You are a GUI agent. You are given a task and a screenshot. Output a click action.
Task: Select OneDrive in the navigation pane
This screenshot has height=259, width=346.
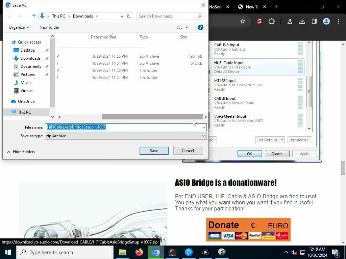pyautogui.click(x=26, y=102)
